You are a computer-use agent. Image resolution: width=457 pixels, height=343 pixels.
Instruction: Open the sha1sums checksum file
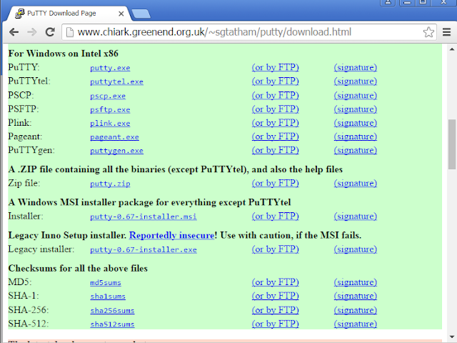[108, 297]
